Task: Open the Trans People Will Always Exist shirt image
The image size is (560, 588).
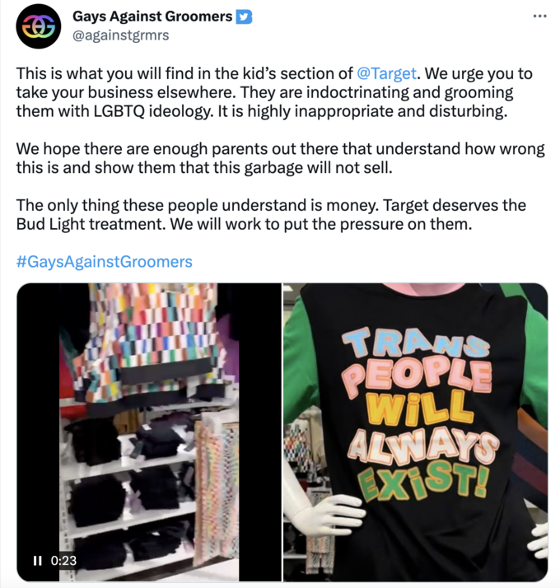Action: (x=415, y=432)
